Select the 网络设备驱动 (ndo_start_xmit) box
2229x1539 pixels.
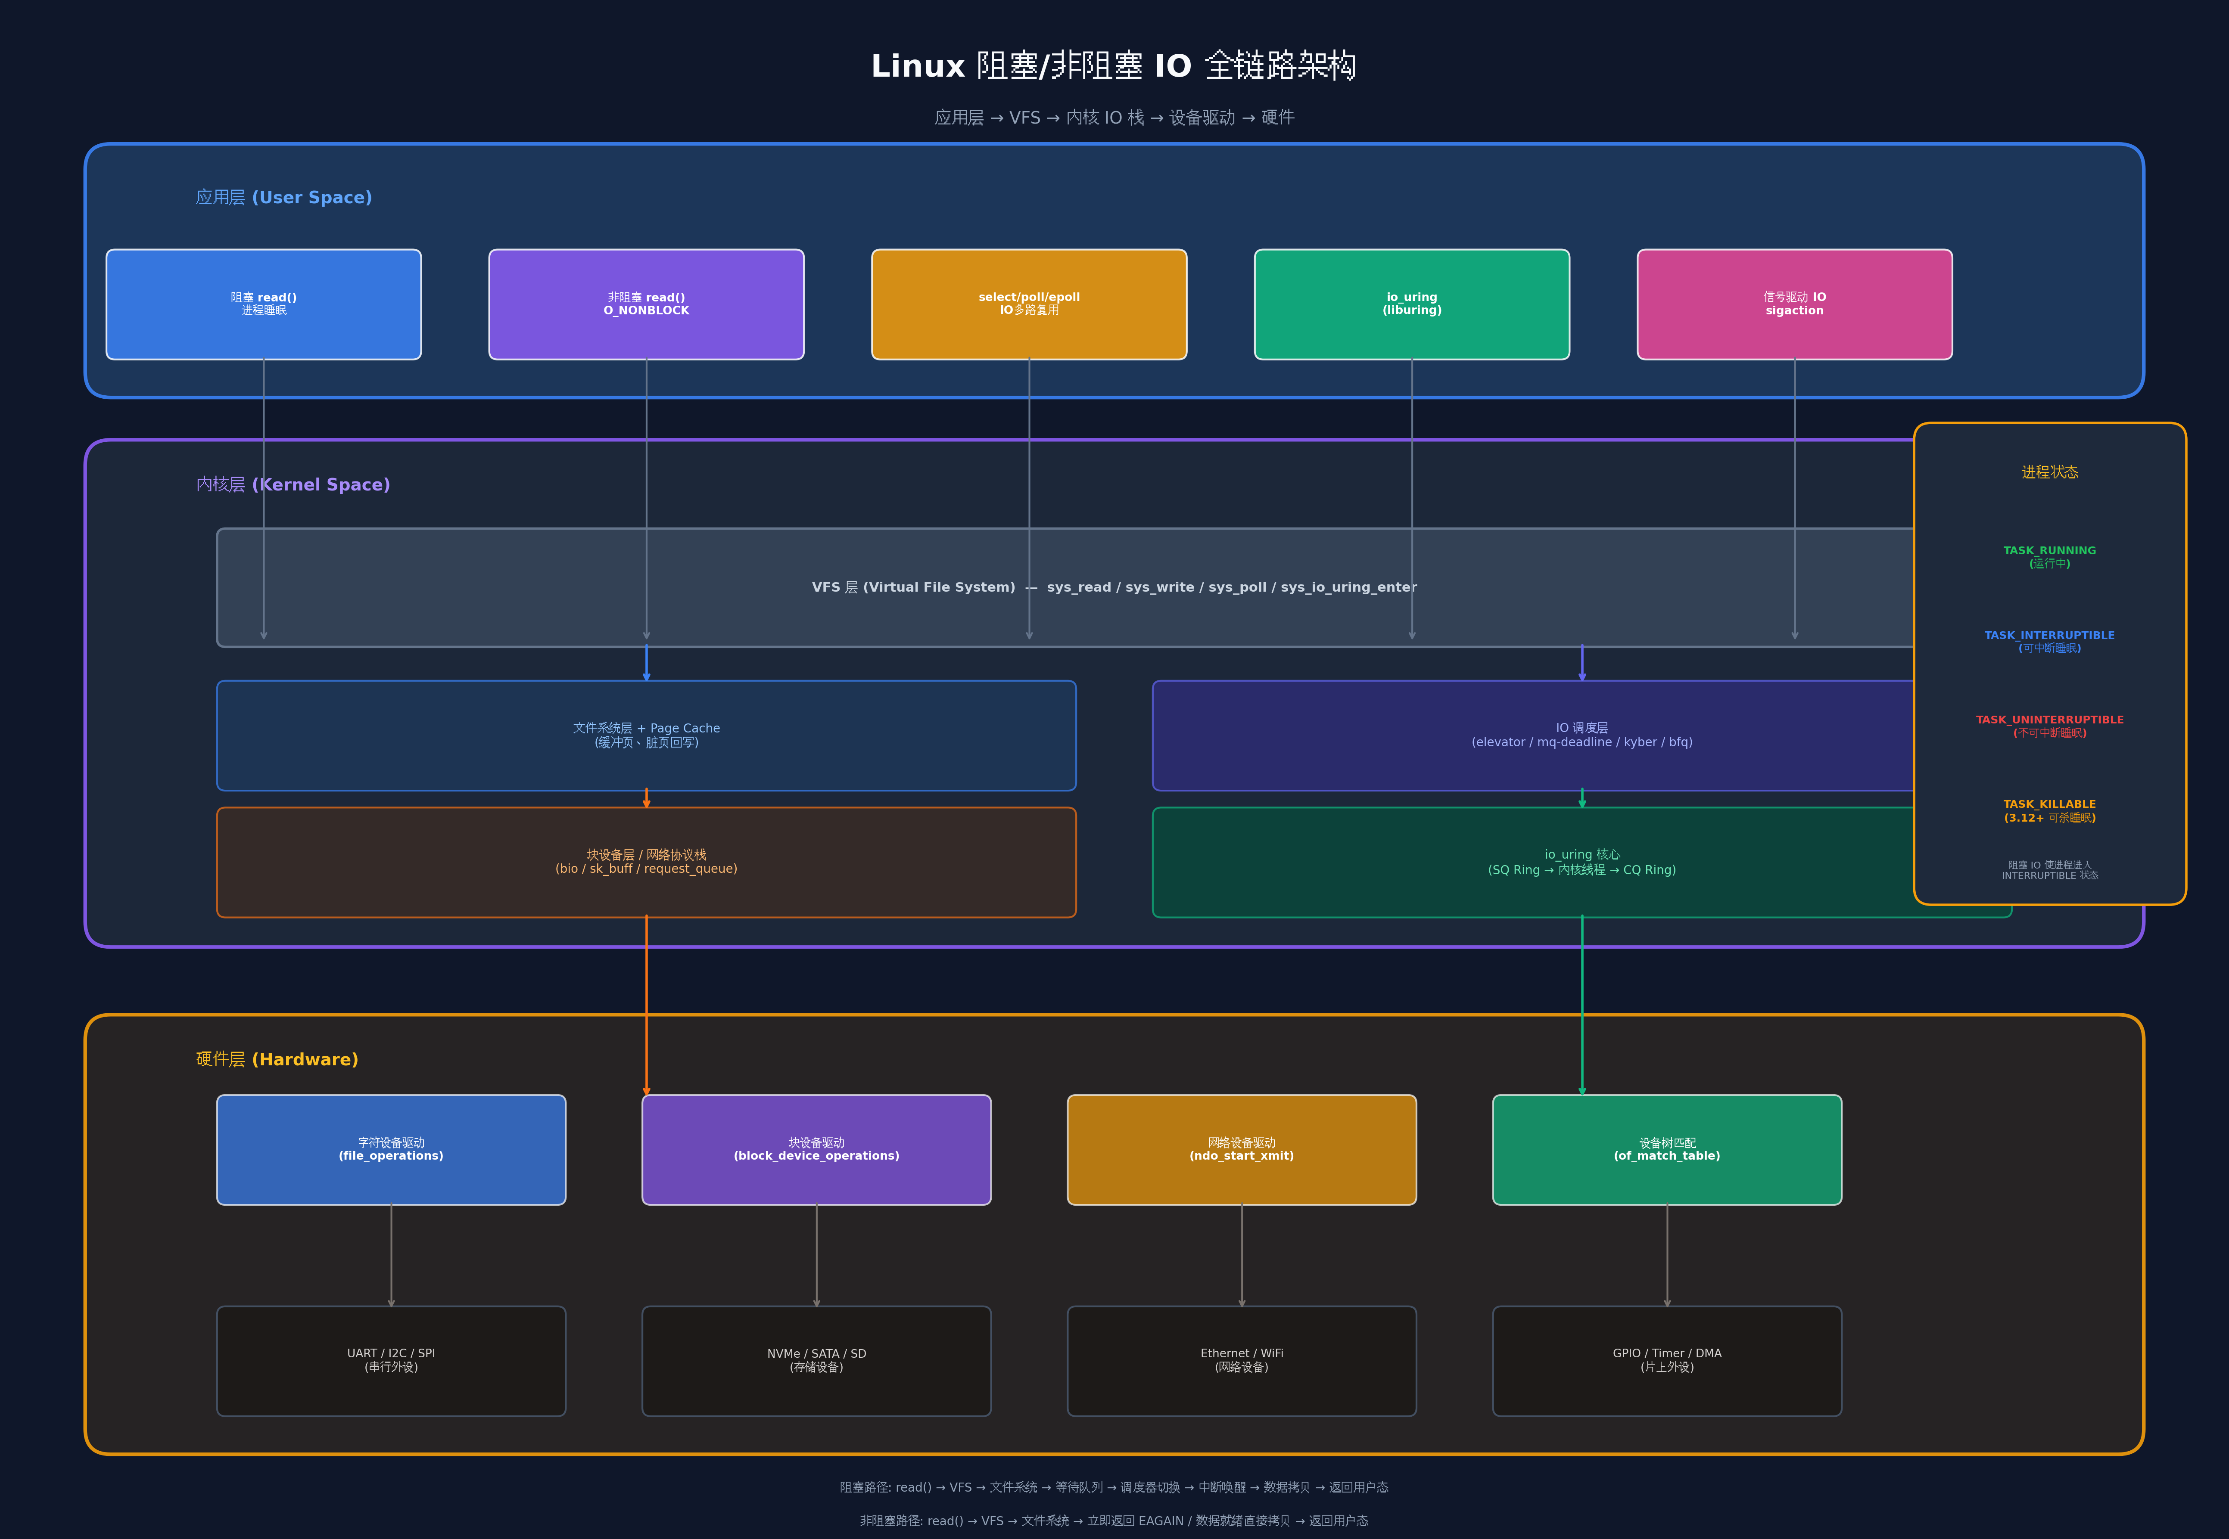(1242, 1149)
